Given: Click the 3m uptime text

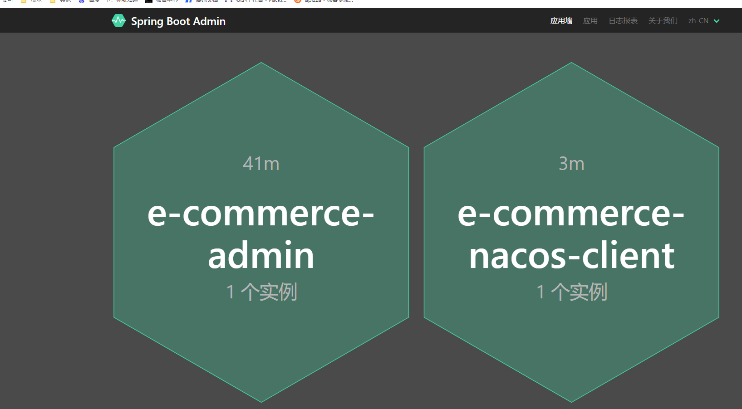Looking at the screenshot, I should coord(571,164).
